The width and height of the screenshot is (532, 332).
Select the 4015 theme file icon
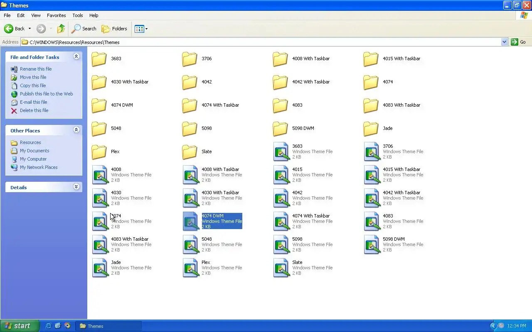(x=281, y=175)
